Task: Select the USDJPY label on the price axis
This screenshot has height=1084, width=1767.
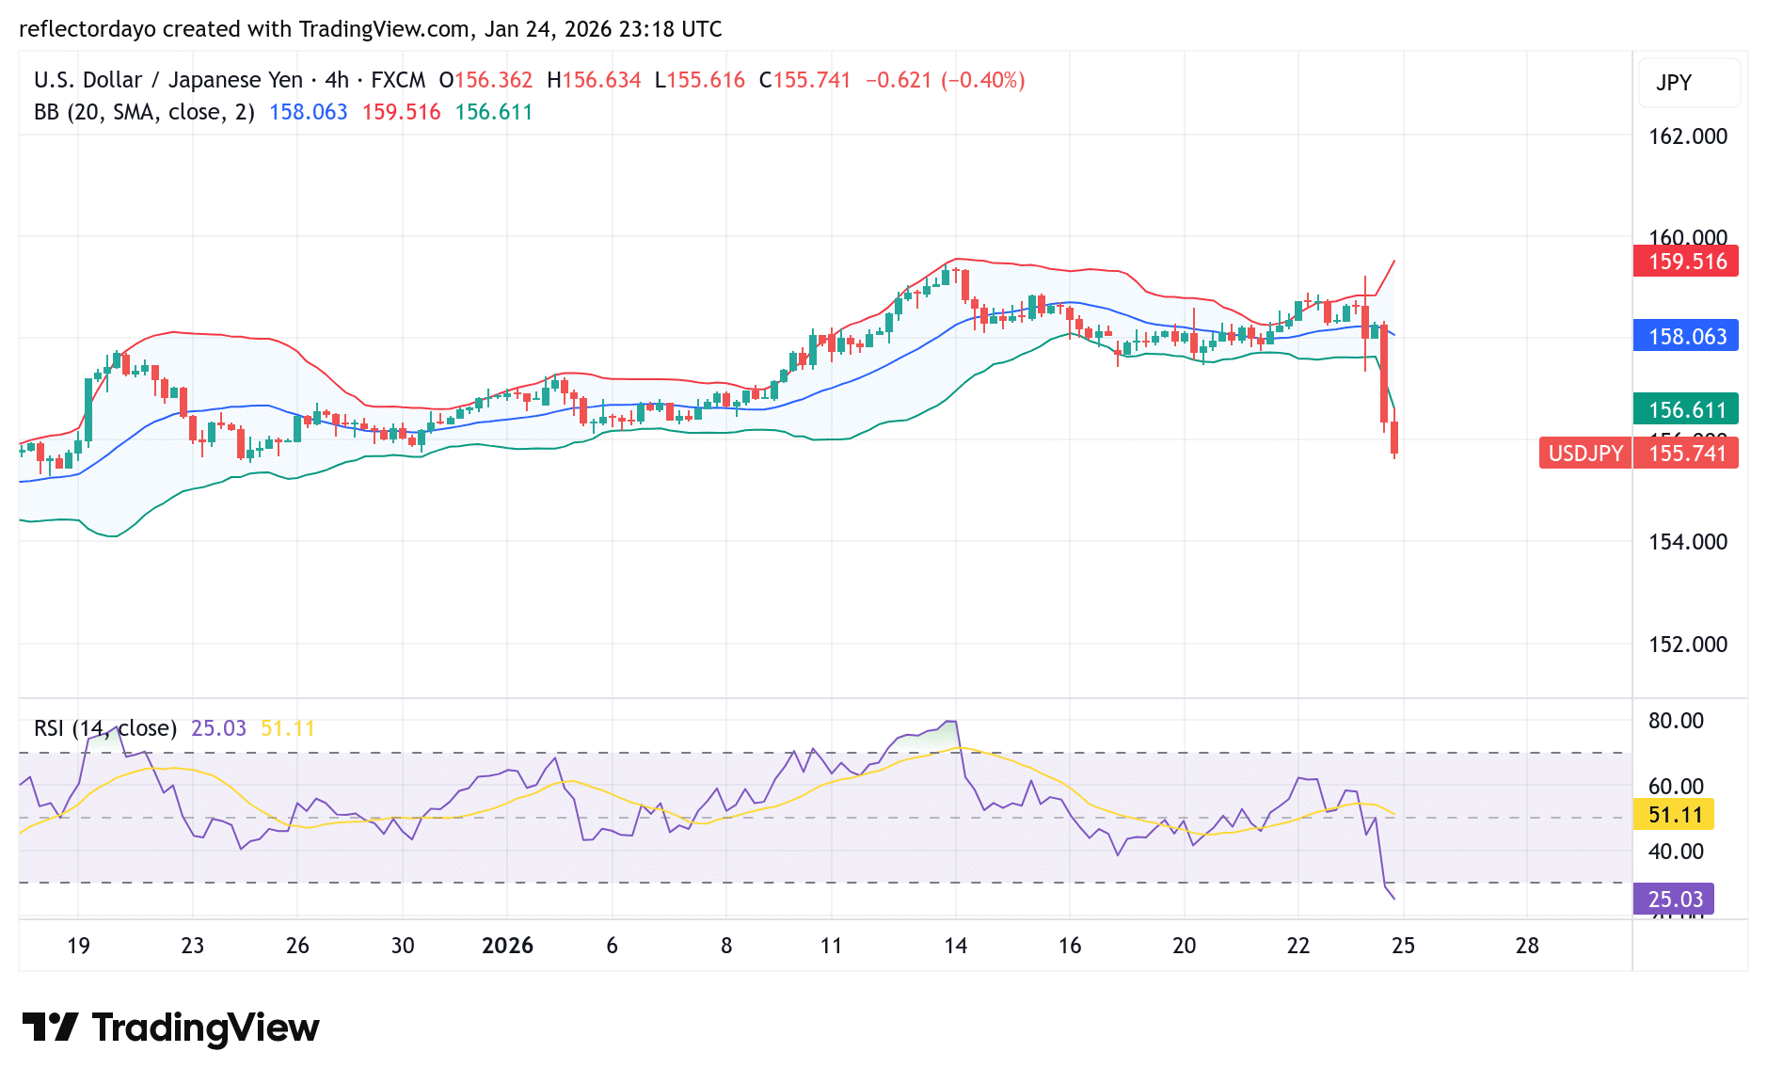Action: 1584,454
